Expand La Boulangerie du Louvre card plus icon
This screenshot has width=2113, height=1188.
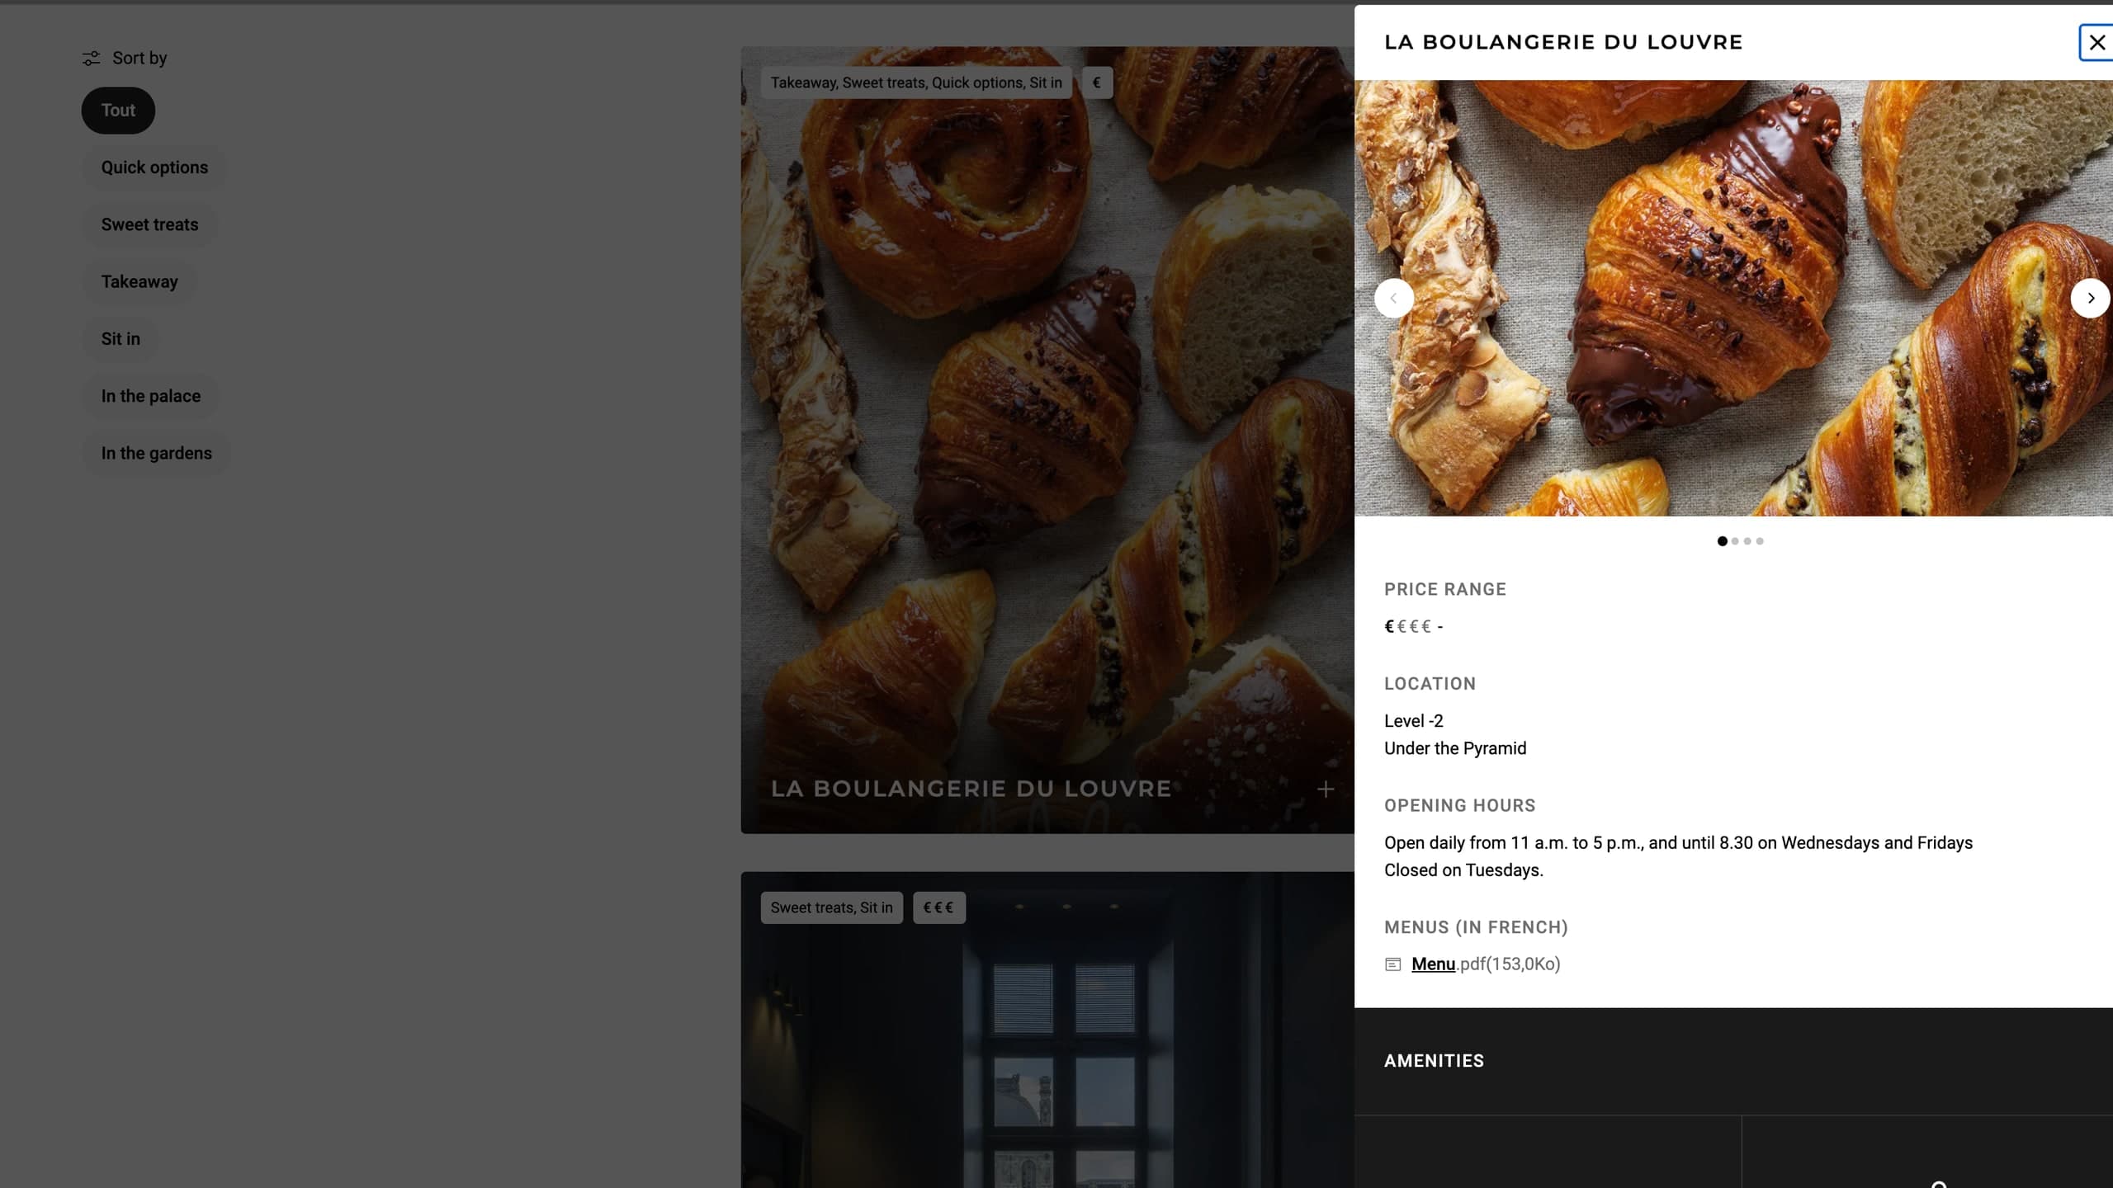[x=1325, y=790]
